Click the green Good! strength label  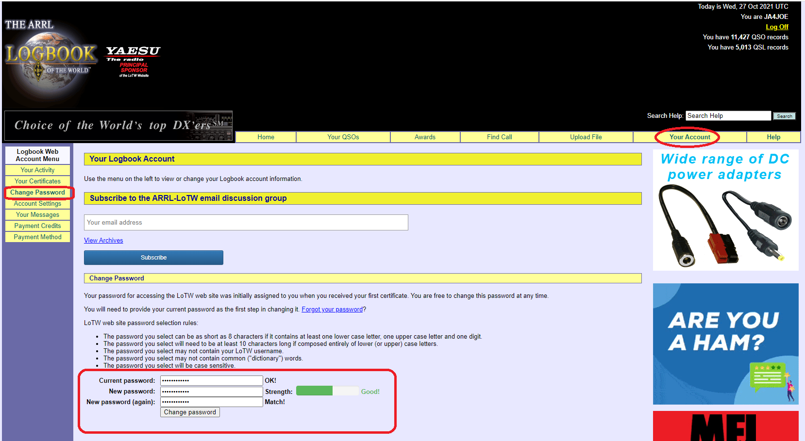(x=370, y=392)
